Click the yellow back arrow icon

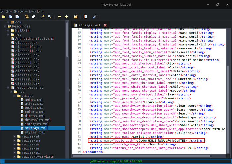tap(60, 16)
